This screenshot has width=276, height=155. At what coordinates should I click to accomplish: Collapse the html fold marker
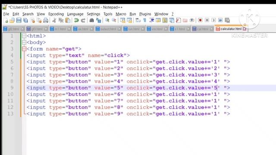point(24,36)
